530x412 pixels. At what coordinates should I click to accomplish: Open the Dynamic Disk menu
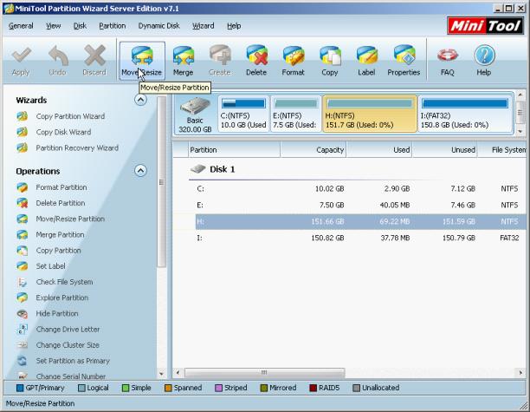tap(158, 26)
